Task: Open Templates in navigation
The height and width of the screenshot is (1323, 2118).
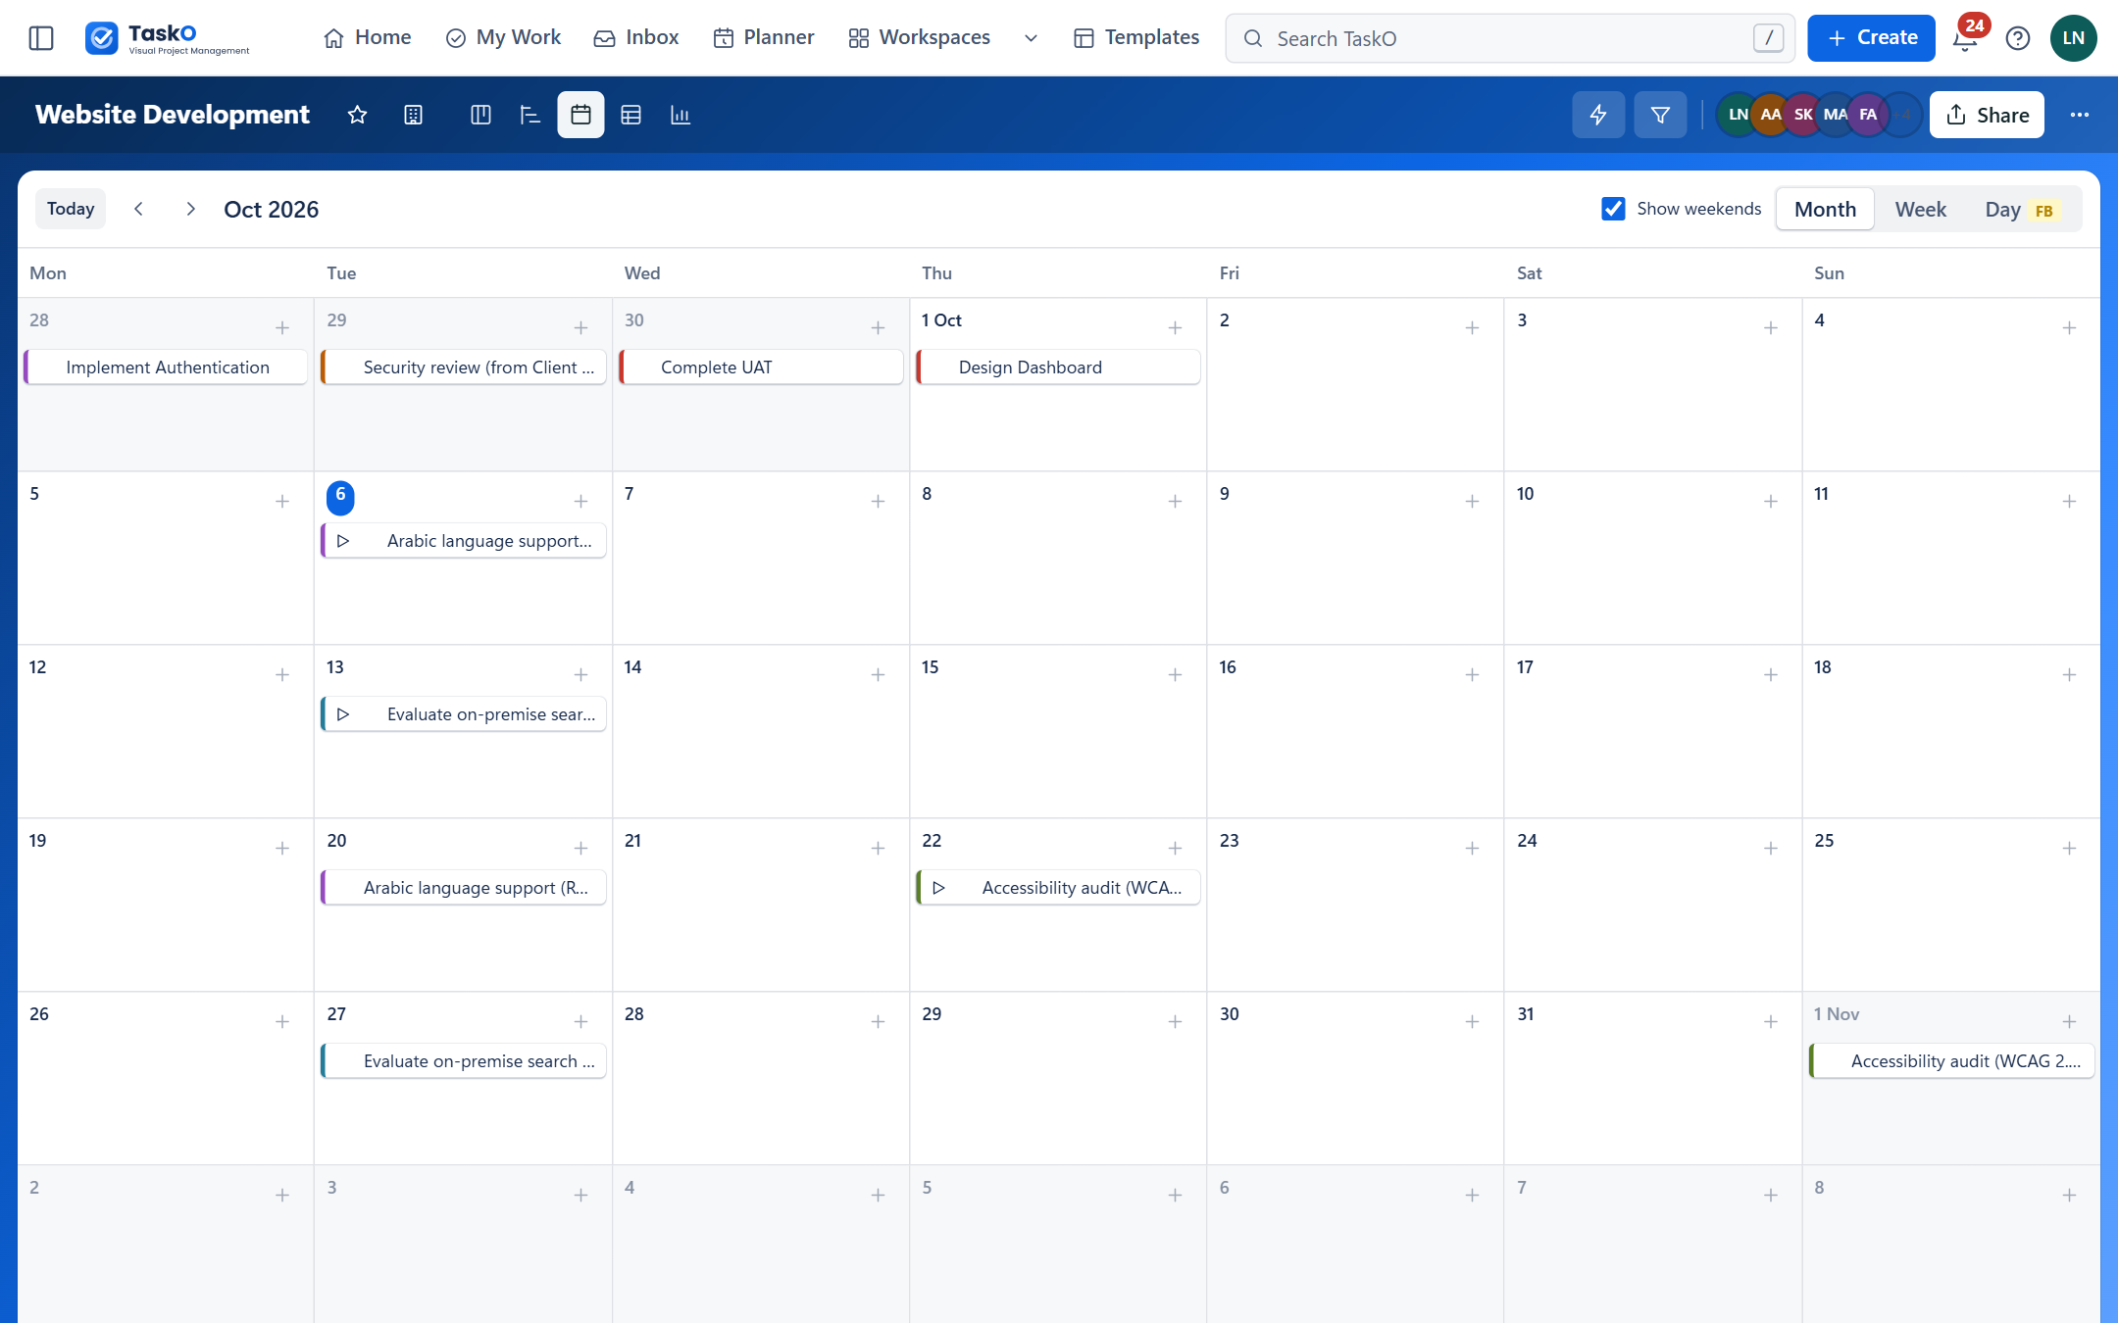Action: pos(1137,38)
